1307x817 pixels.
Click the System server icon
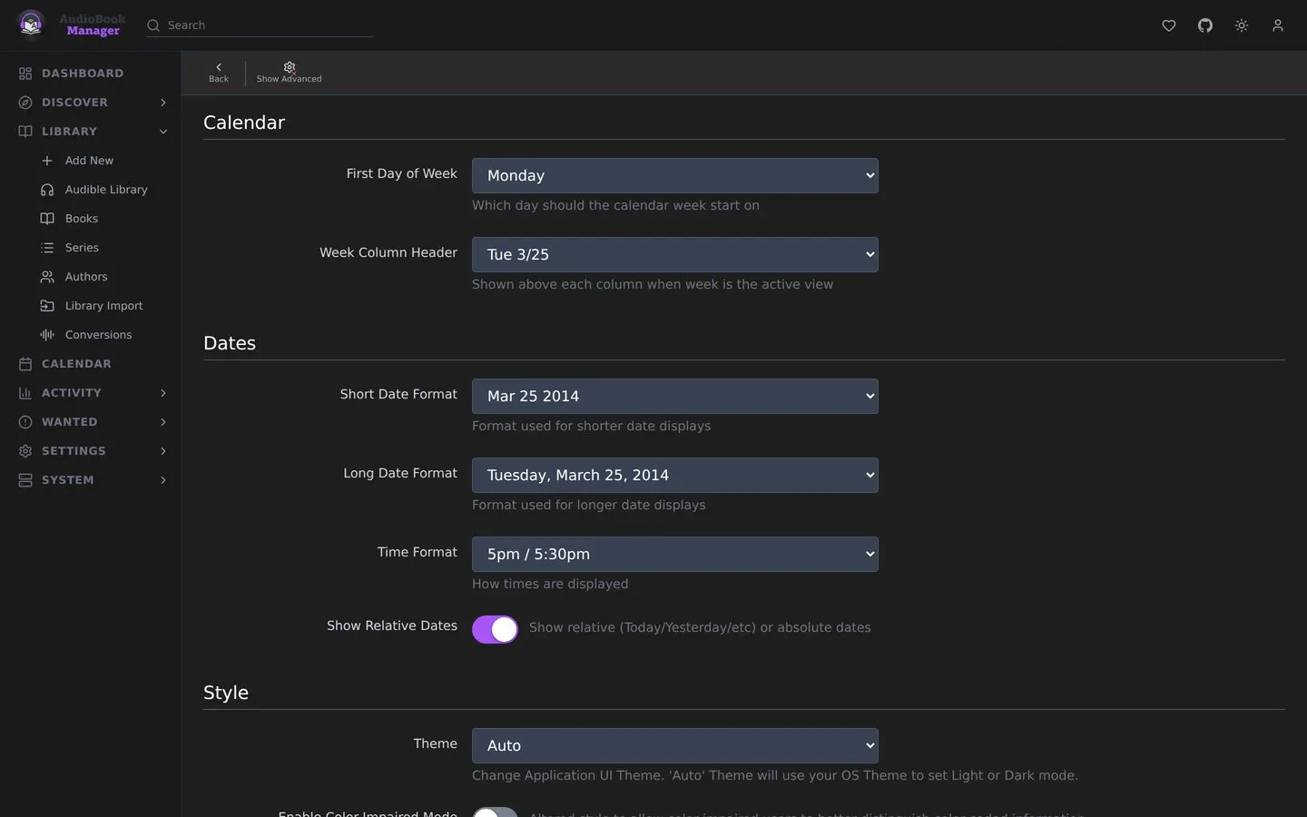pyautogui.click(x=25, y=480)
